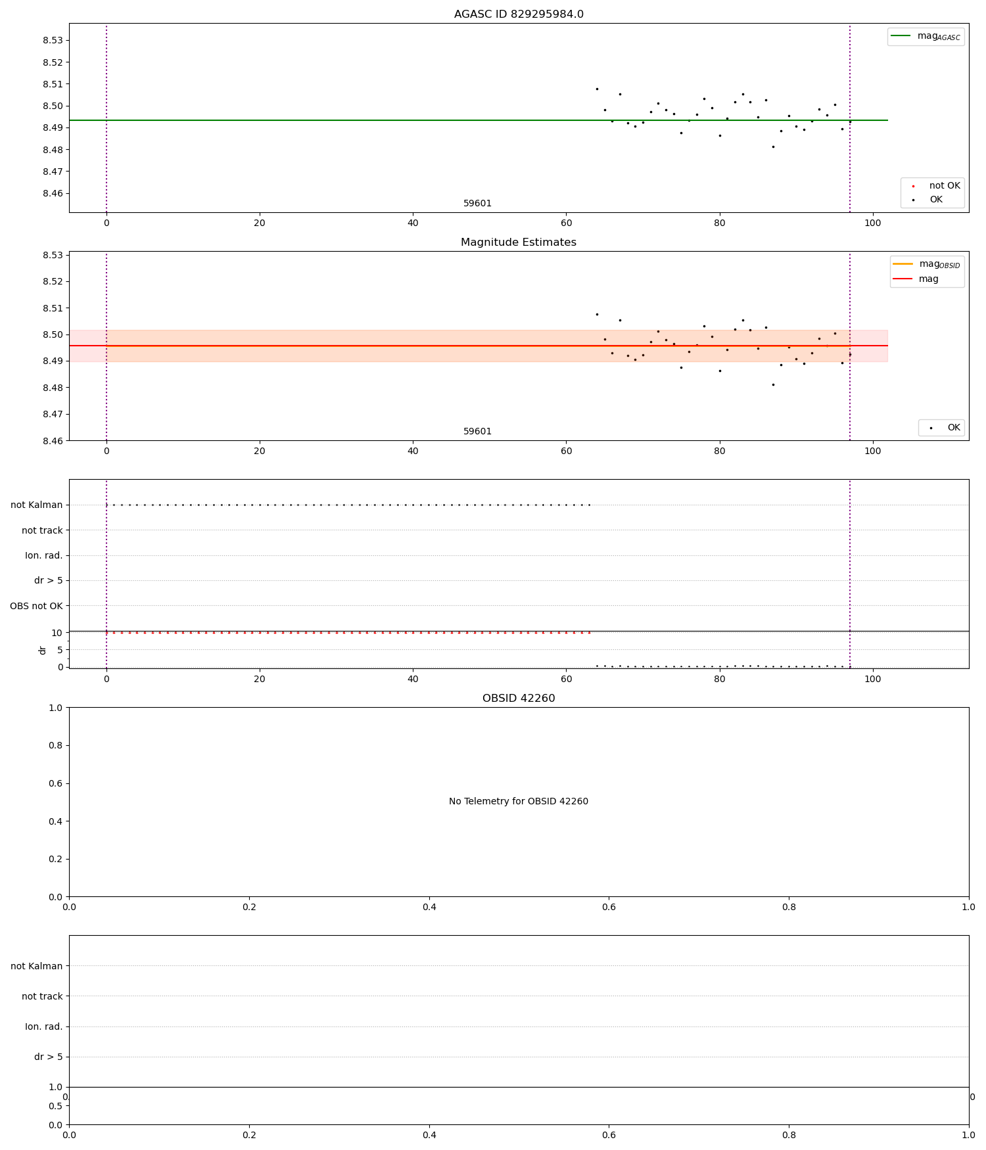Screen dimensions: 986x1150
Task: Click the 8.53 y-tick on the AGASC ID plot
Action: point(53,41)
